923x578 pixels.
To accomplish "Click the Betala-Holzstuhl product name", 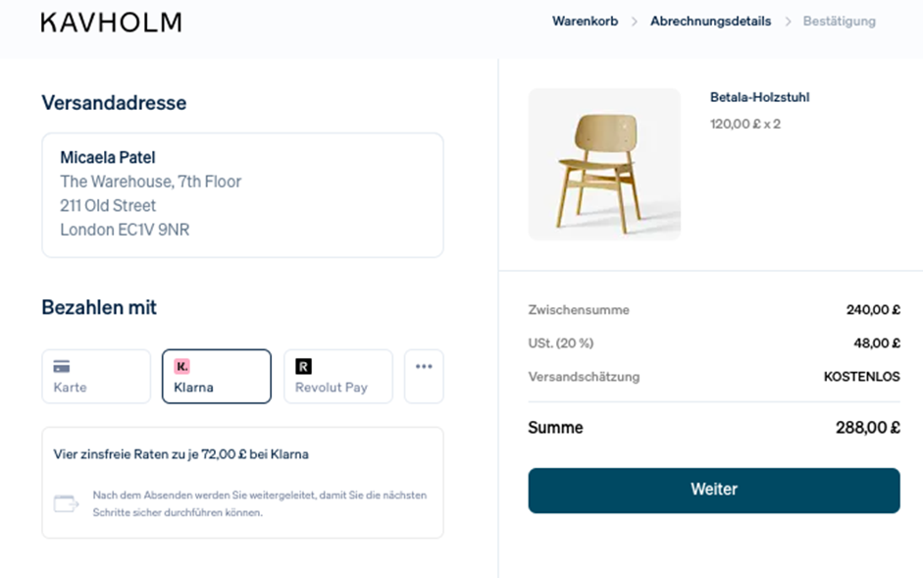I will pos(759,97).
